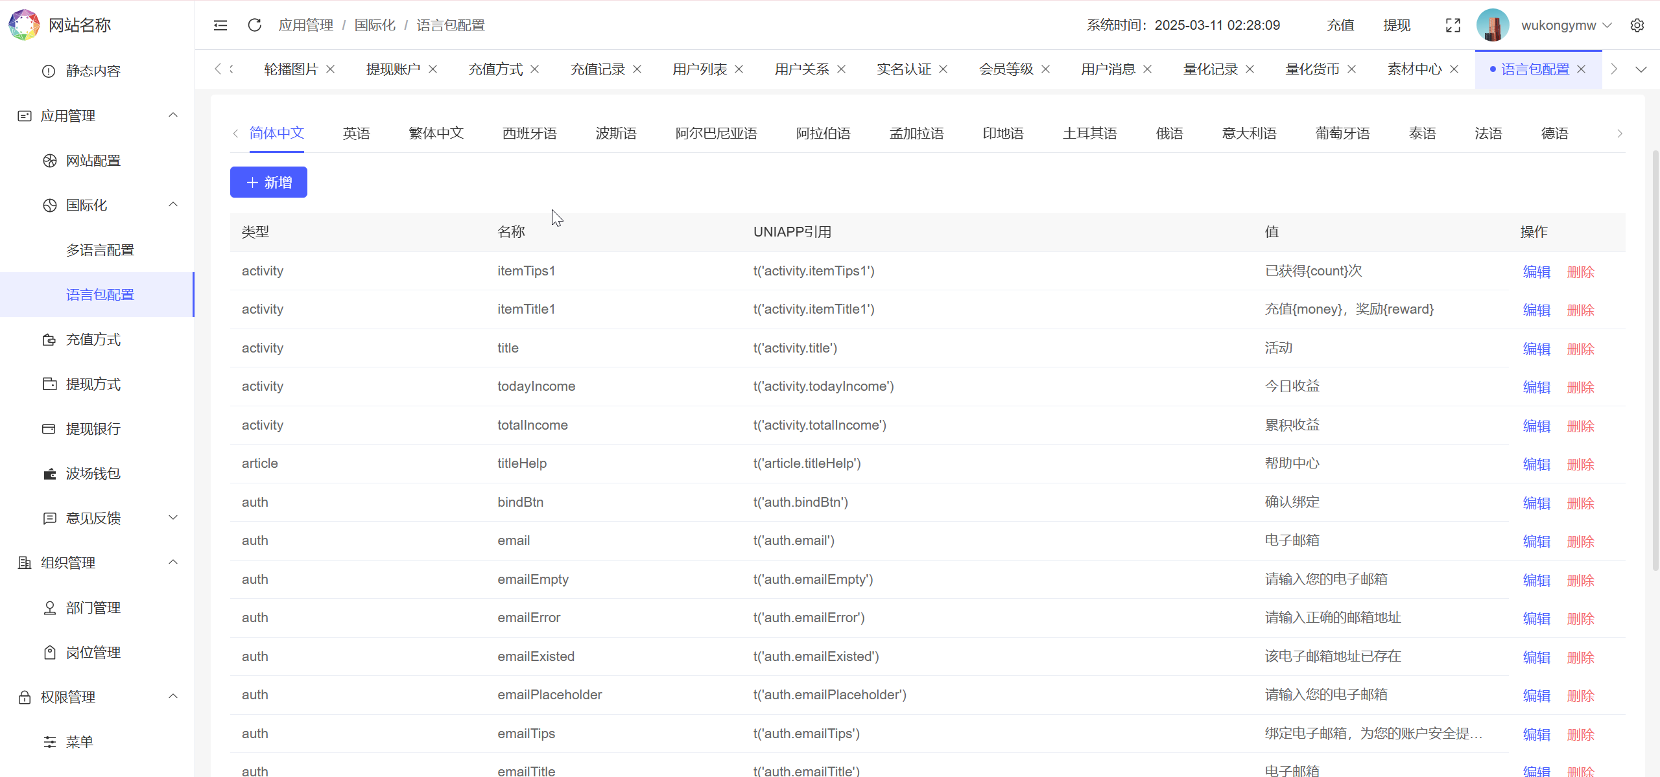Close the 充值记录 tab
The image size is (1660, 777).
click(638, 69)
